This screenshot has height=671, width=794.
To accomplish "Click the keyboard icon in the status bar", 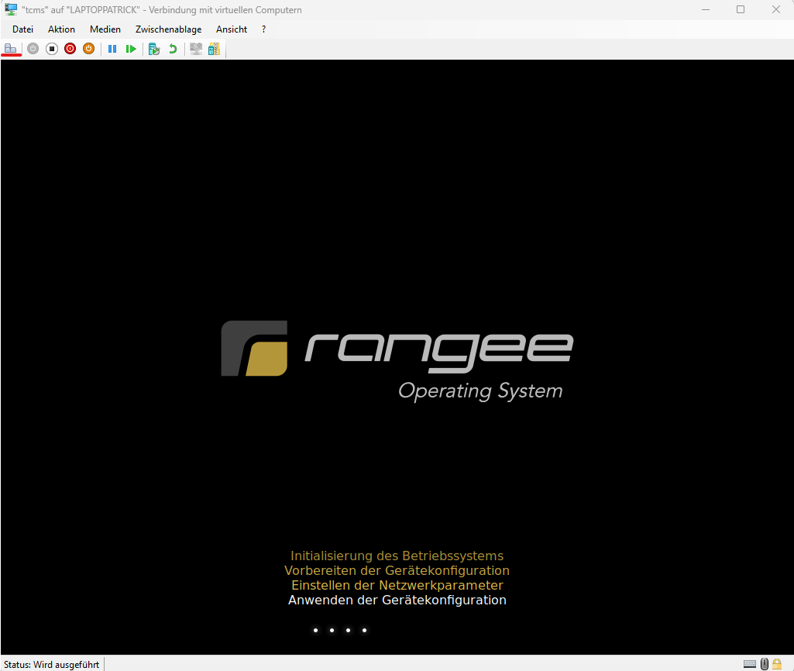I will click(x=749, y=664).
